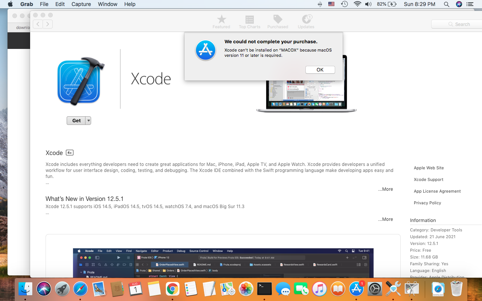Click the Get button for Xcode
Image resolution: width=482 pixels, height=301 pixels.
tap(76, 121)
